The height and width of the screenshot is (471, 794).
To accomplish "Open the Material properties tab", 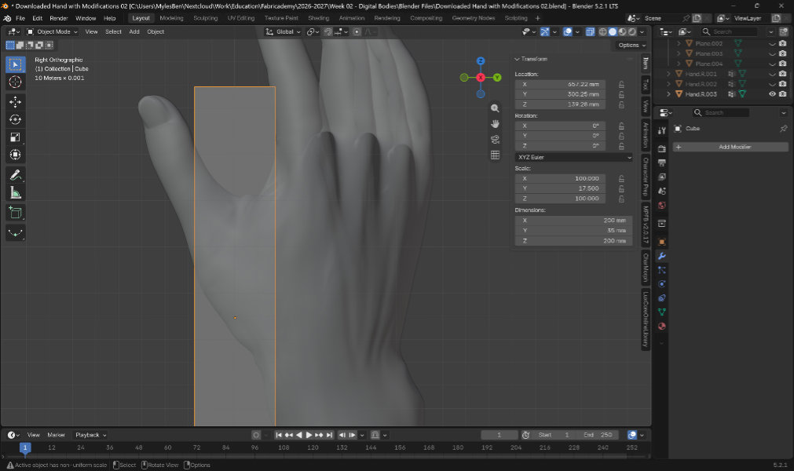I will 662,327.
